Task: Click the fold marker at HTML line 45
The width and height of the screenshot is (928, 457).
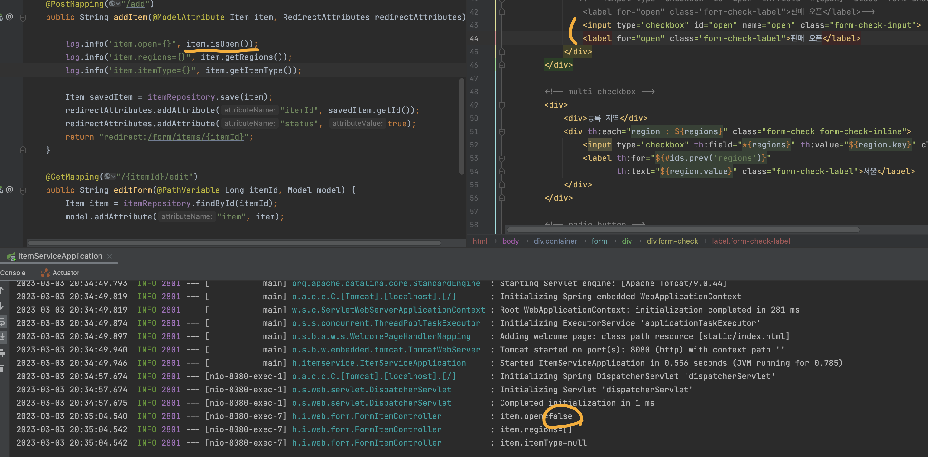Action: pos(501,52)
